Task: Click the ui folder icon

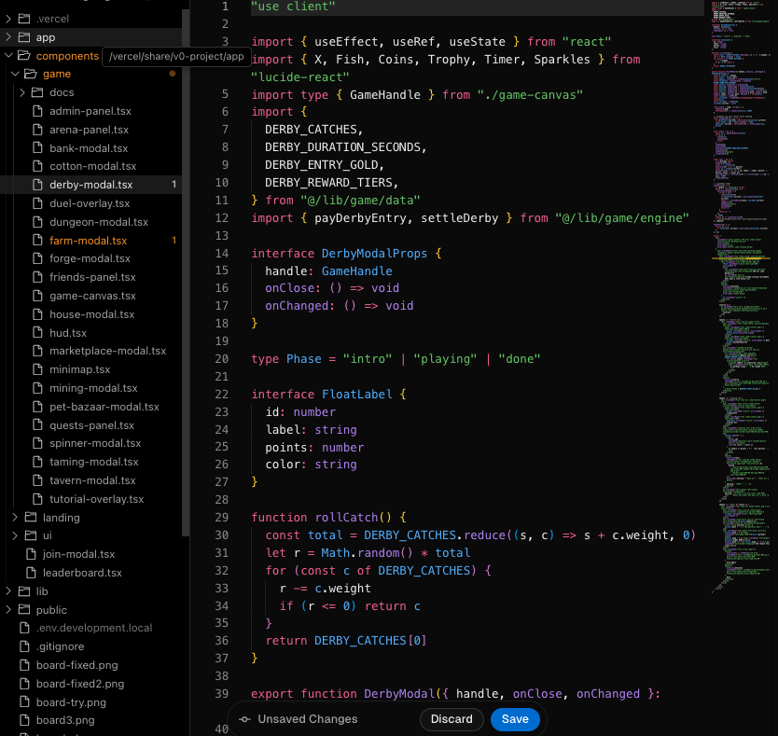Action: 31,535
